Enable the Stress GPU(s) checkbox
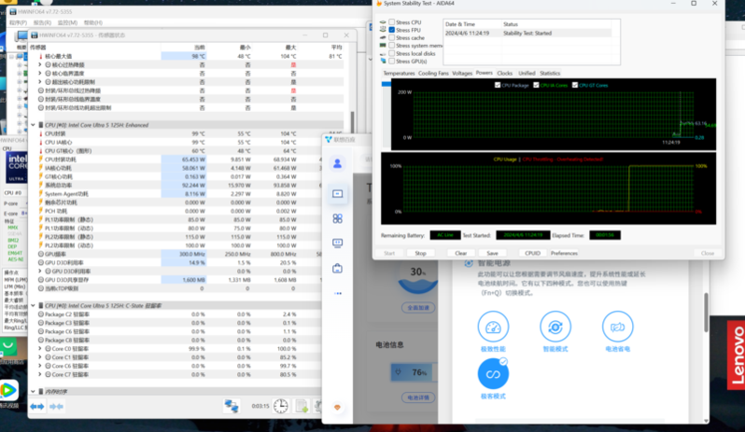Viewport: 745px width, 432px height. [391, 62]
